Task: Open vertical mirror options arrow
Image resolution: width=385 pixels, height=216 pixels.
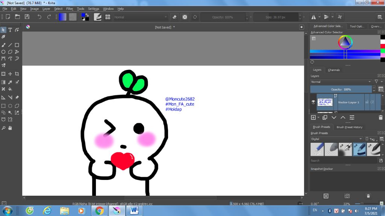Action: point(332,17)
